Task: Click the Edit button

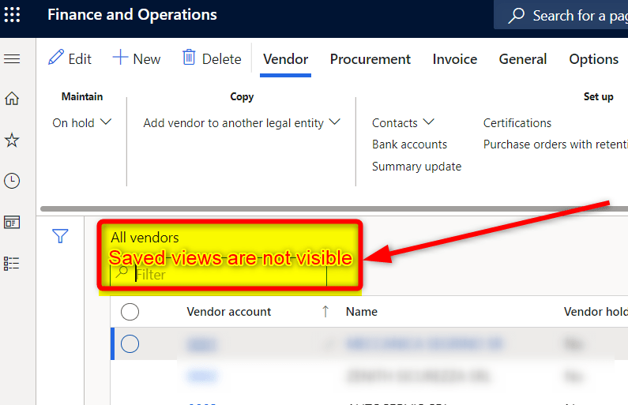Action: coord(70,59)
